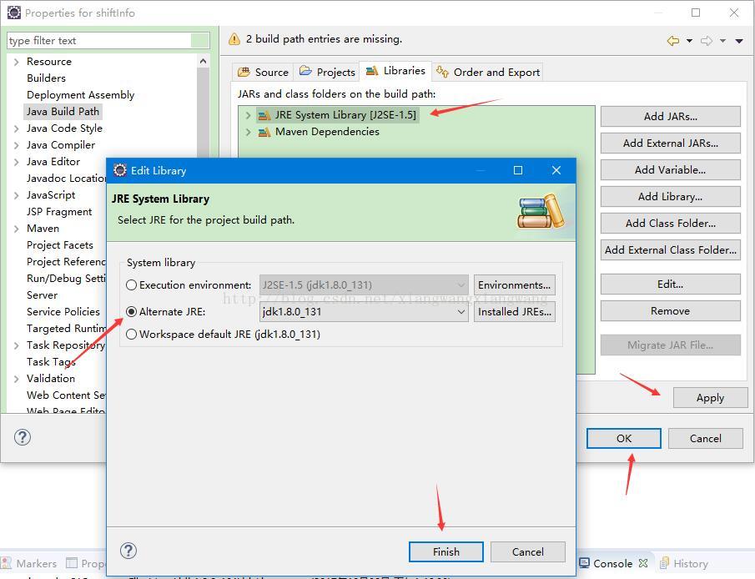Click the Maven Dependencies library icon
This screenshot has width=755, height=579.
[x=264, y=132]
